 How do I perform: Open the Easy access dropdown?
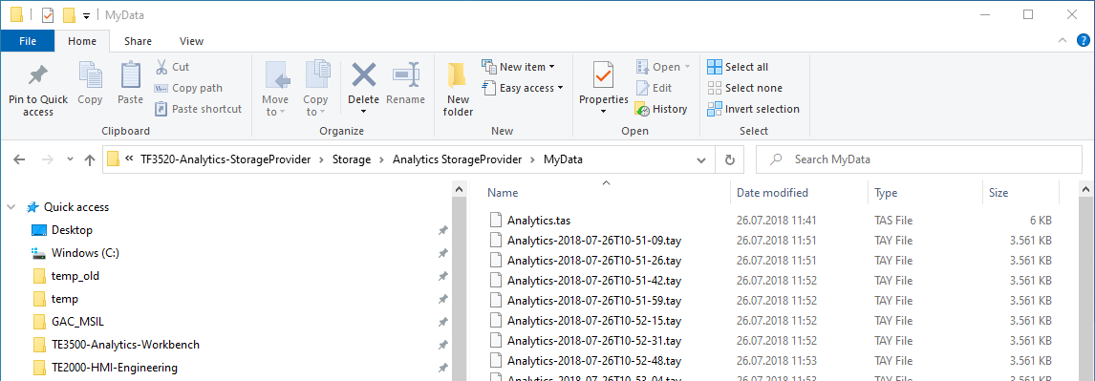523,88
